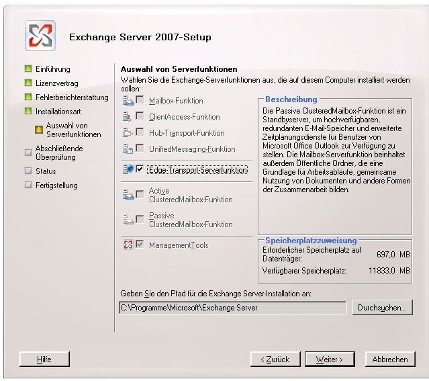Click the Erforderlicher Speicherplatz auf Datenträger label
The height and width of the screenshot is (381, 429).
312,254
